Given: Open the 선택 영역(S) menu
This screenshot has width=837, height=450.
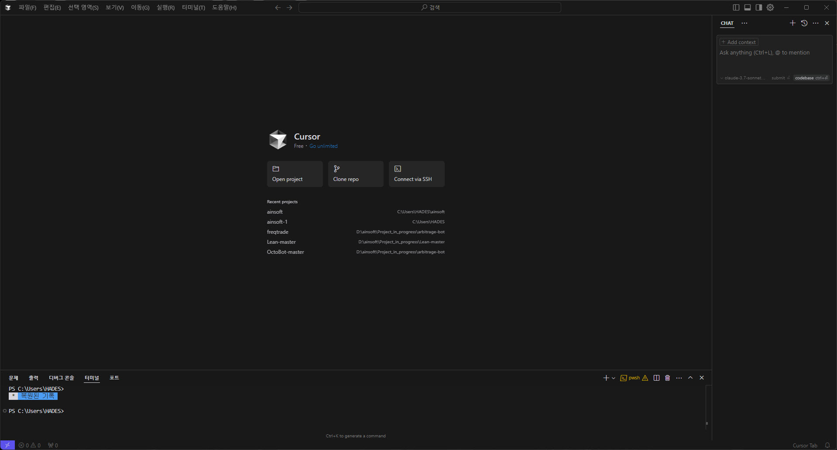Looking at the screenshot, I should pyautogui.click(x=83, y=7).
